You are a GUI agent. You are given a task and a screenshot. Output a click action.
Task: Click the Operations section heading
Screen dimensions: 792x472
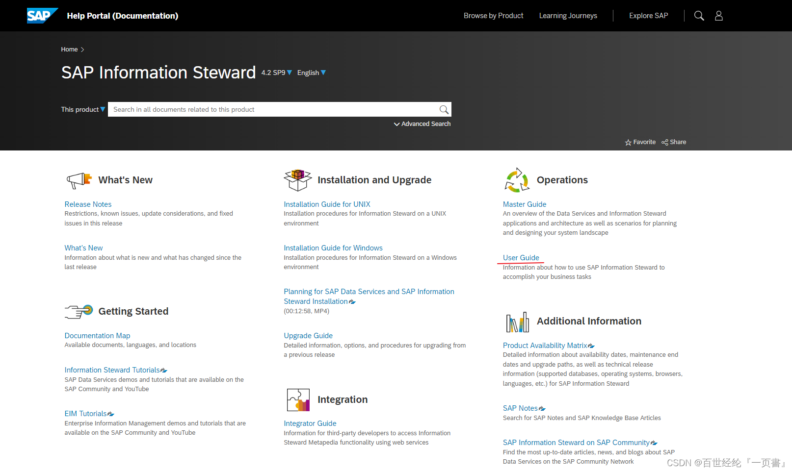pyautogui.click(x=562, y=180)
